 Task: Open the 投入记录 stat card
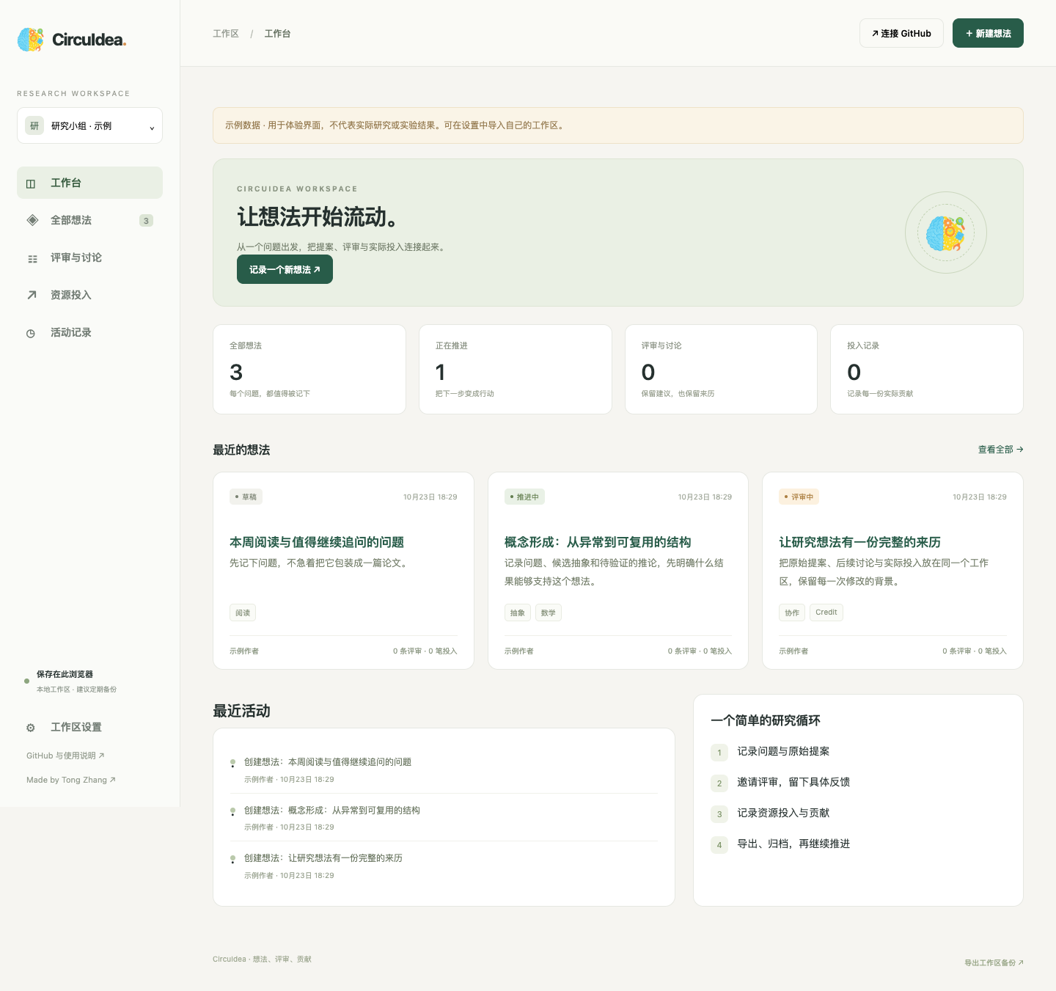927,369
